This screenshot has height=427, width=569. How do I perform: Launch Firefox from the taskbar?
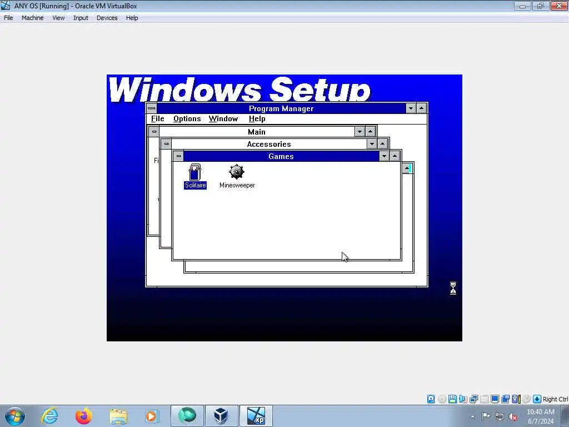coord(84,416)
